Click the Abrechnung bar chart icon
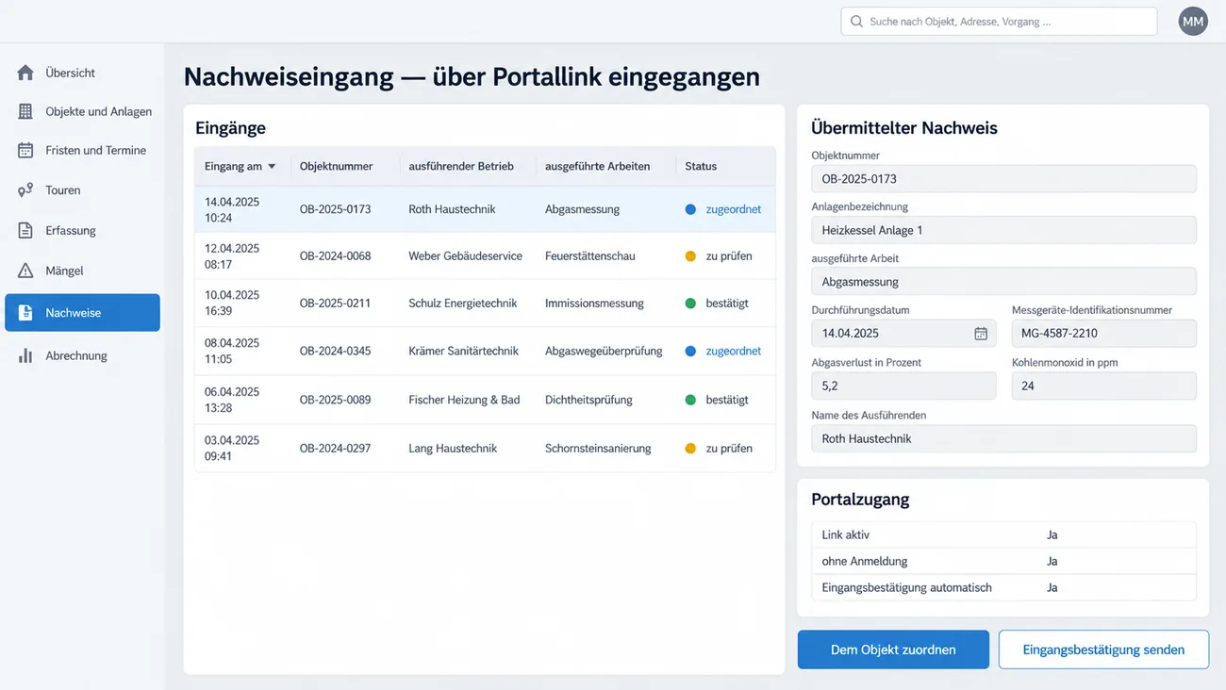The height and width of the screenshot is (690, 1226). point(25,355)
